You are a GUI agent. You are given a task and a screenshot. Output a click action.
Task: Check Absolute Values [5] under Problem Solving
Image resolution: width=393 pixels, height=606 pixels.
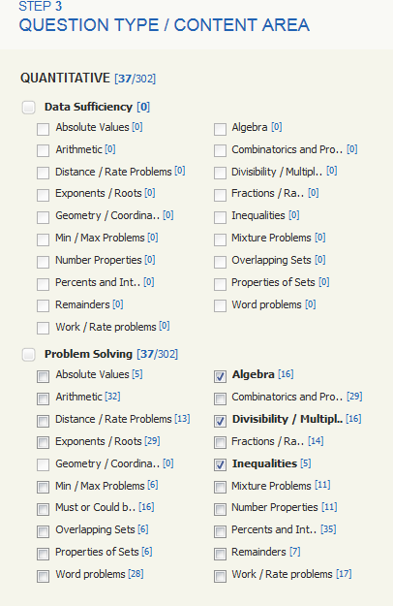43,376
